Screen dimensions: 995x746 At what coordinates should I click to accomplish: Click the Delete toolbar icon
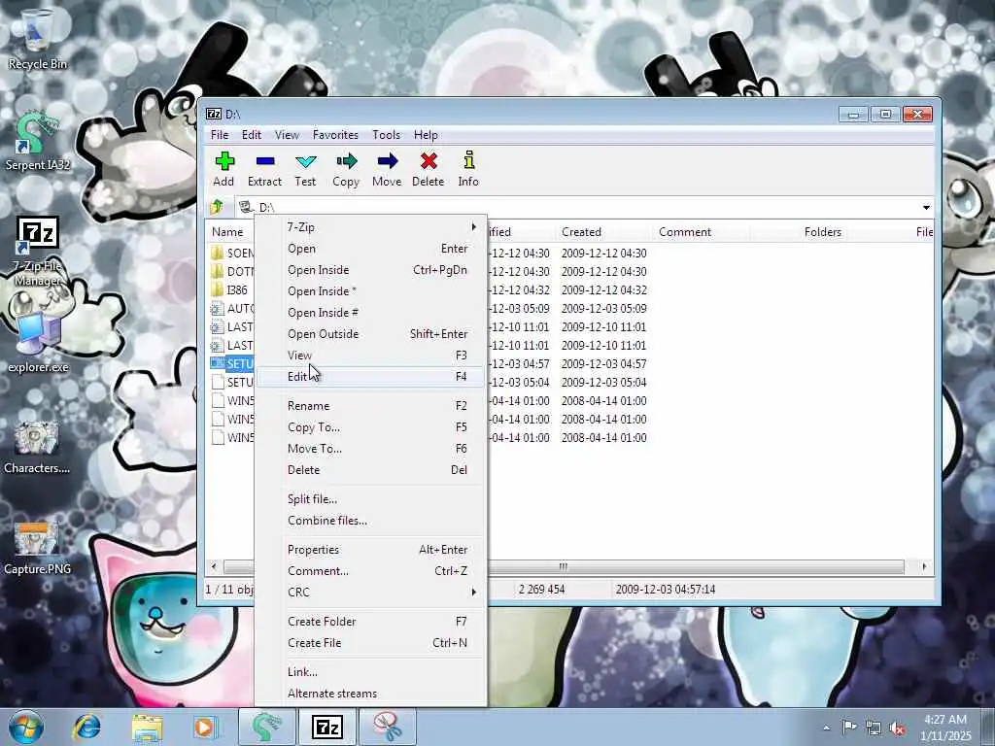tap(429, 169)
